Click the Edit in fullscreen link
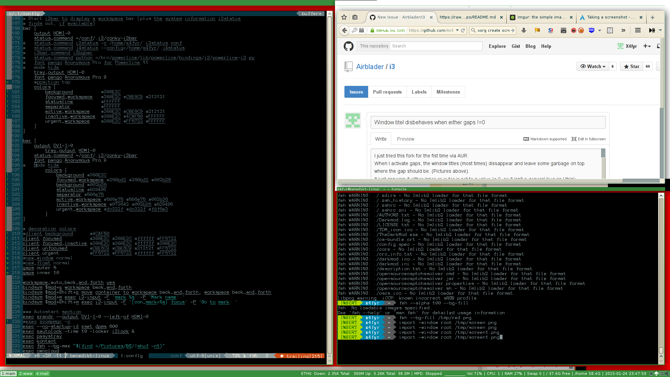670x377 pixels. 588,139
